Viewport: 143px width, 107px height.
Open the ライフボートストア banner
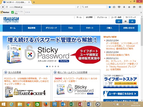tap(121, 81)
